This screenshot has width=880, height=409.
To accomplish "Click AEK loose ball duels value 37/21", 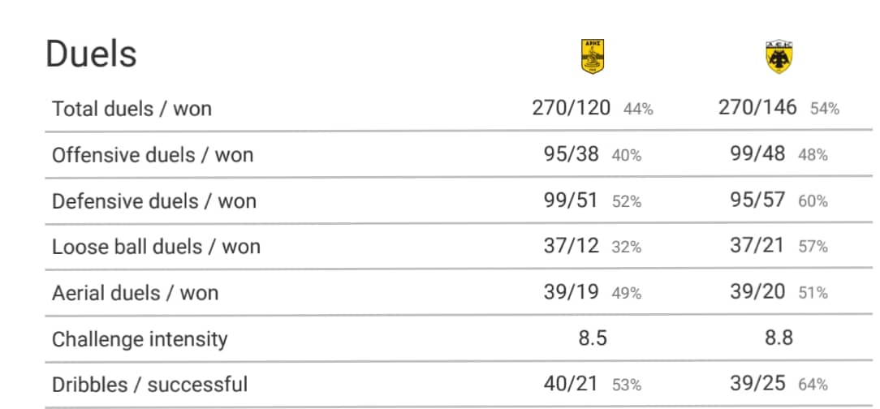I will 757,247.
